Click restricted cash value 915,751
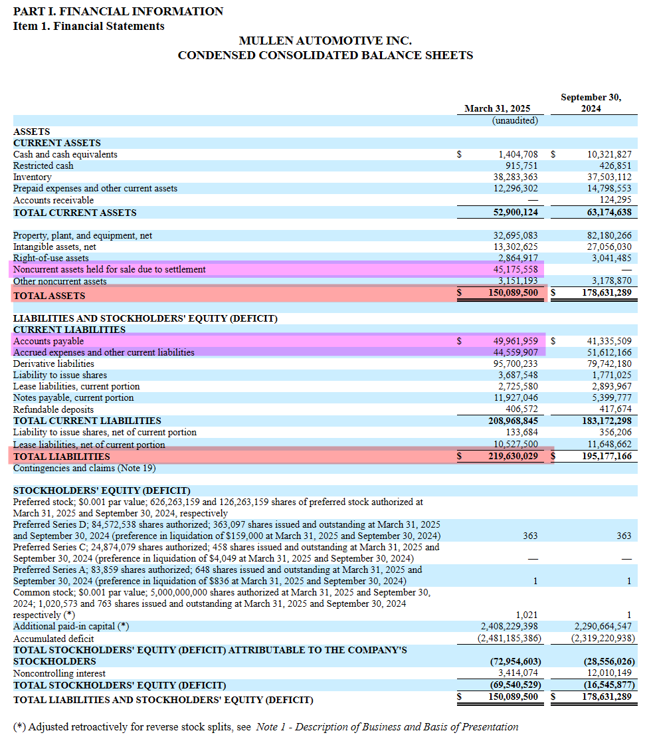The width and height of the screenshot is (653, 745). [521, 166]
